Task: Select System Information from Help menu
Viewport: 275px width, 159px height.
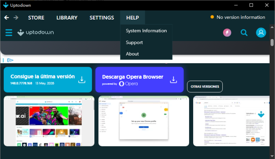Action: (x=146, y=31)
